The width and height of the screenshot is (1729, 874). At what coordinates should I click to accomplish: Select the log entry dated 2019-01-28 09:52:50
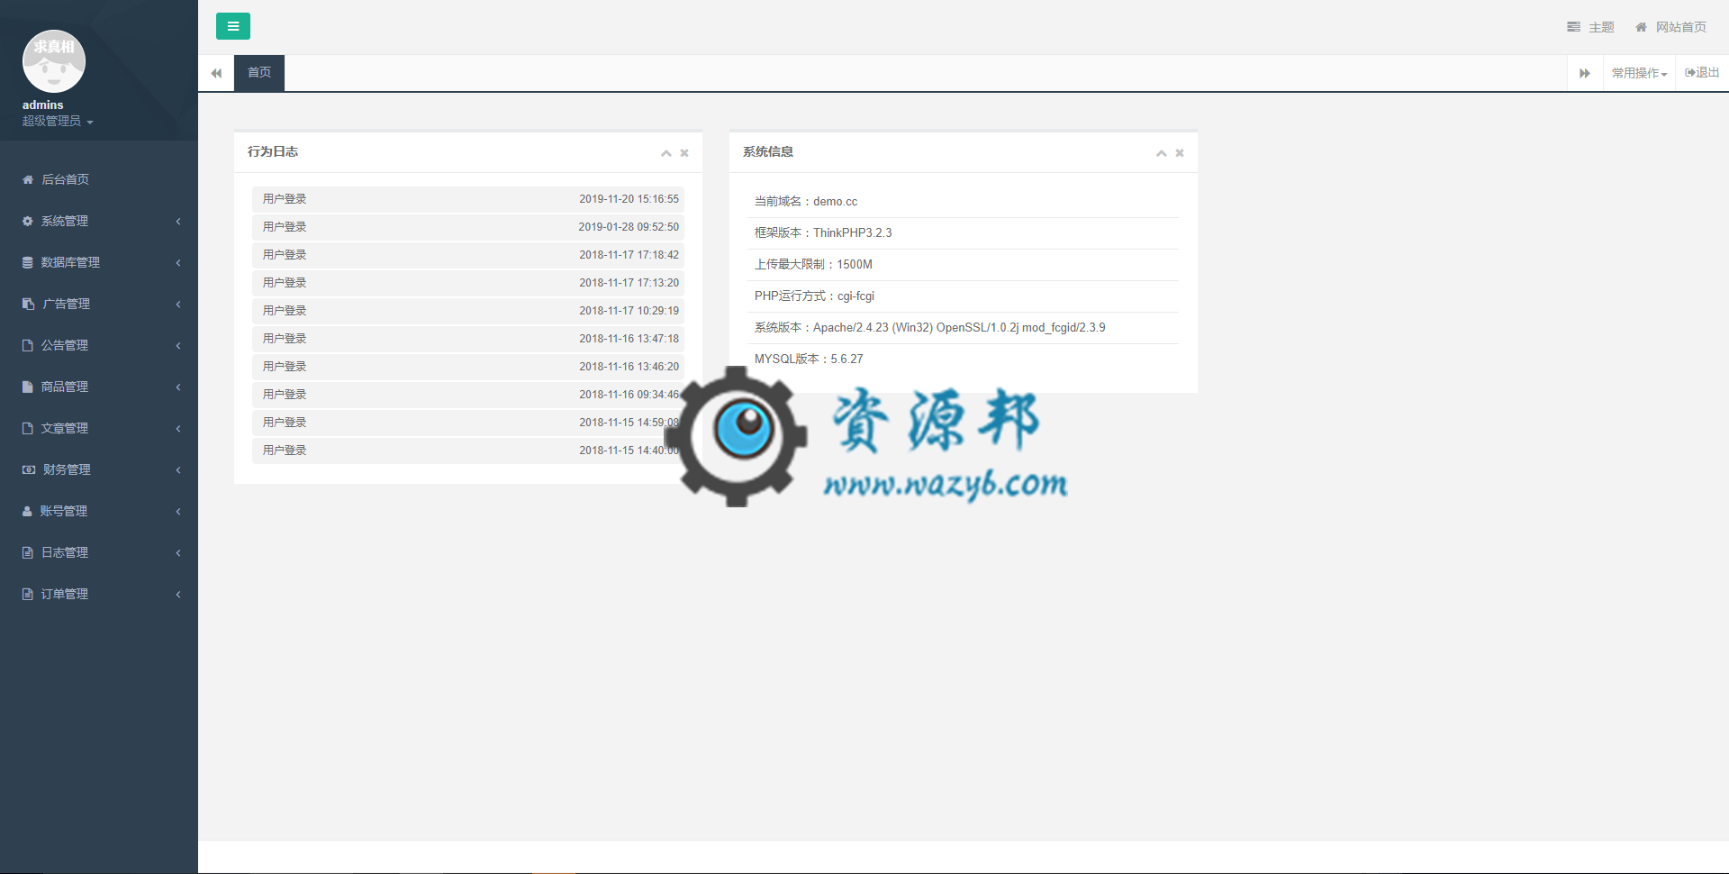coord(468,227)
